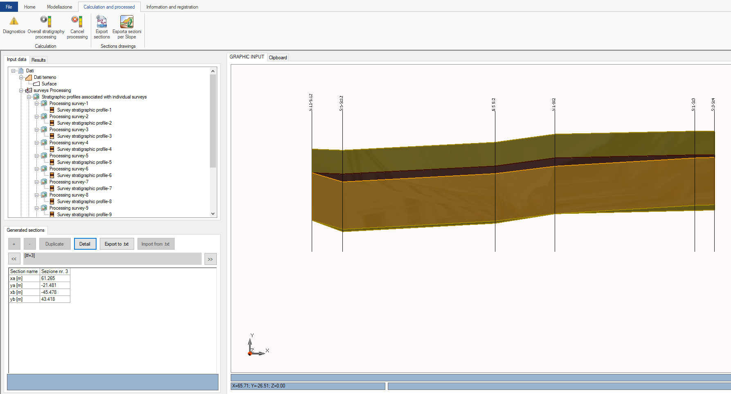This screenshot has height=394, width=731.
Task: Click Export sections icon
Action: [x=101, y=21]
